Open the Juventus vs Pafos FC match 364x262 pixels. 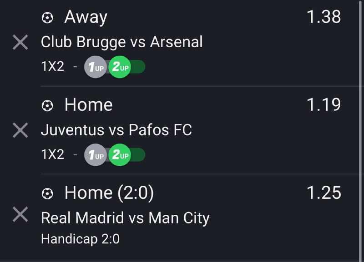click(116, 130)
